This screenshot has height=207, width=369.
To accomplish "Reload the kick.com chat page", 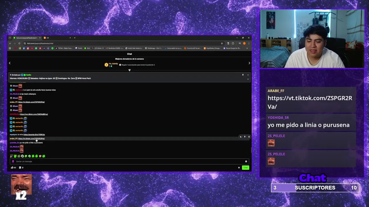I will coord(19,43).
